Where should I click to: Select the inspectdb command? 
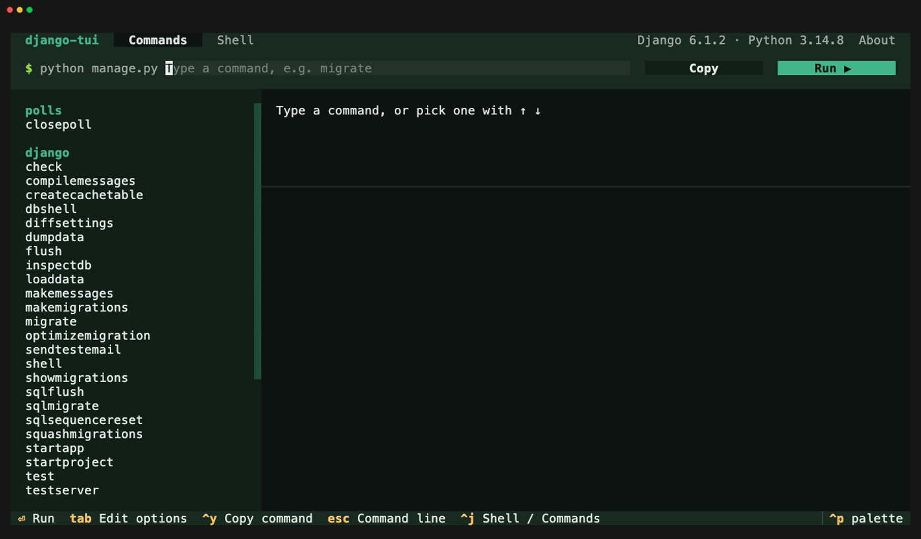tap(59, 266)
